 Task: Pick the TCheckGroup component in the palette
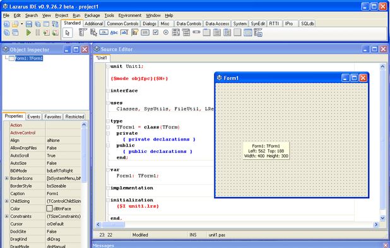point(227,33)
